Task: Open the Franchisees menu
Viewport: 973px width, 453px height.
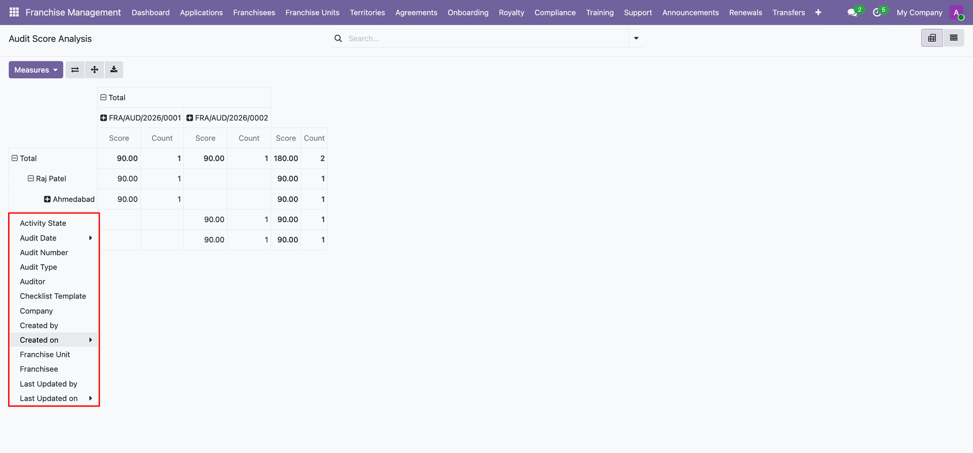Action: click(x=254, y=13)
